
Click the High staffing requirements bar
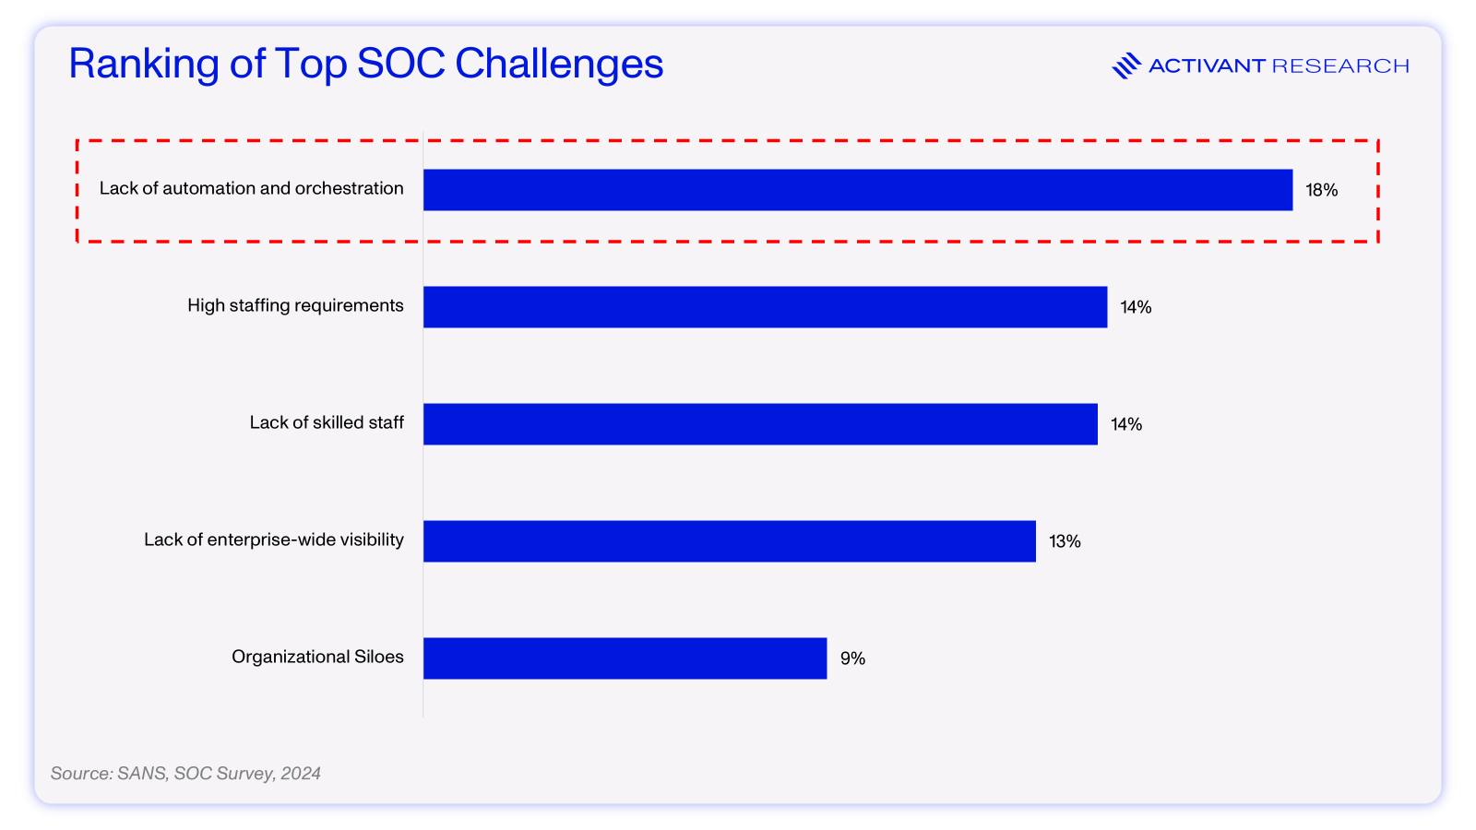tap(766, 307)
